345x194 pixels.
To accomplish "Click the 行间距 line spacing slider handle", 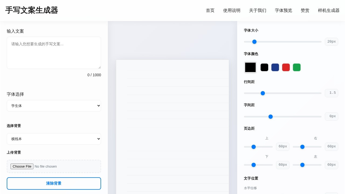I will (263, 93).
